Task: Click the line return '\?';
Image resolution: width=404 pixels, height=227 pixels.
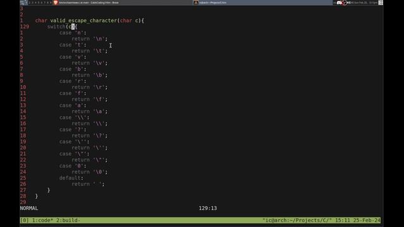Action: click(90, 136)
